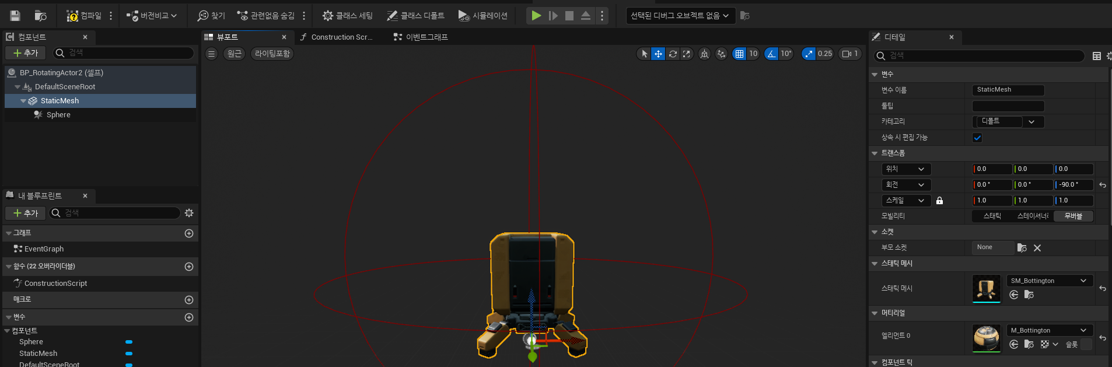Open the Components panel tab

(32, 37)
